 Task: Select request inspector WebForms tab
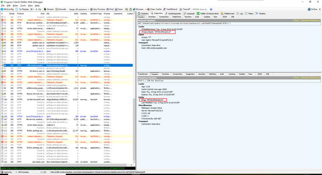click(x=177, y=17)
